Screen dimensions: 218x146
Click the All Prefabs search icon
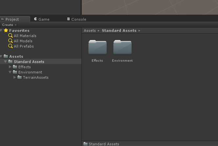11,46
